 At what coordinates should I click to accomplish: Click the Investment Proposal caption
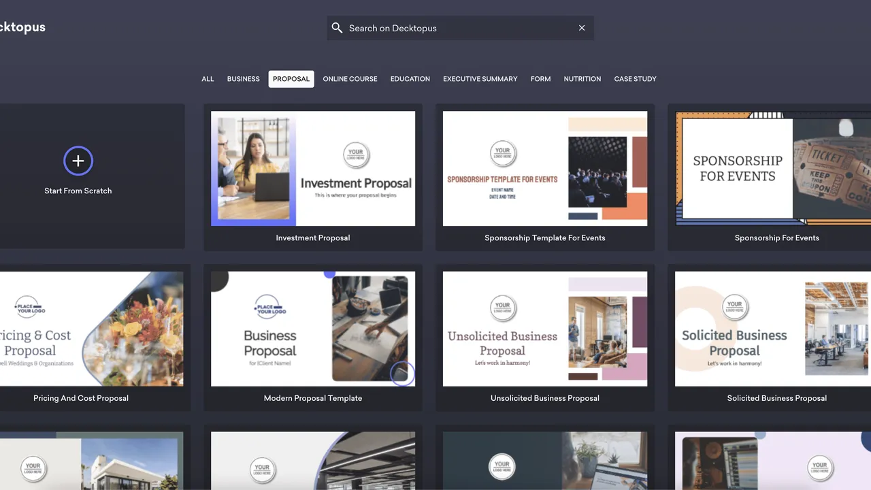313,238
